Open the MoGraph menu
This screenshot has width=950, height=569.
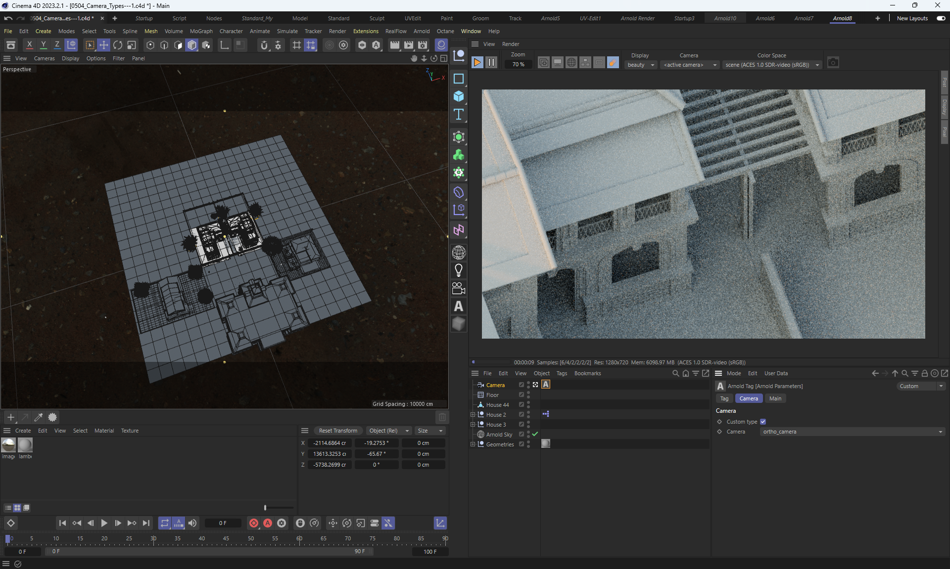click(x=201, y=31)
